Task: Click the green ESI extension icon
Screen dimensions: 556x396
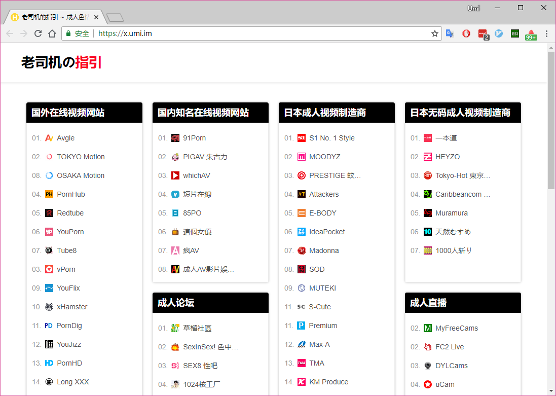Action: [515, 33]
